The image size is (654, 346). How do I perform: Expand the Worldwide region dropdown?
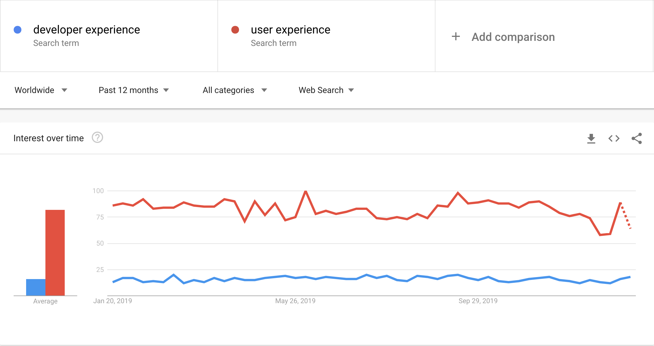coord(41,90)
